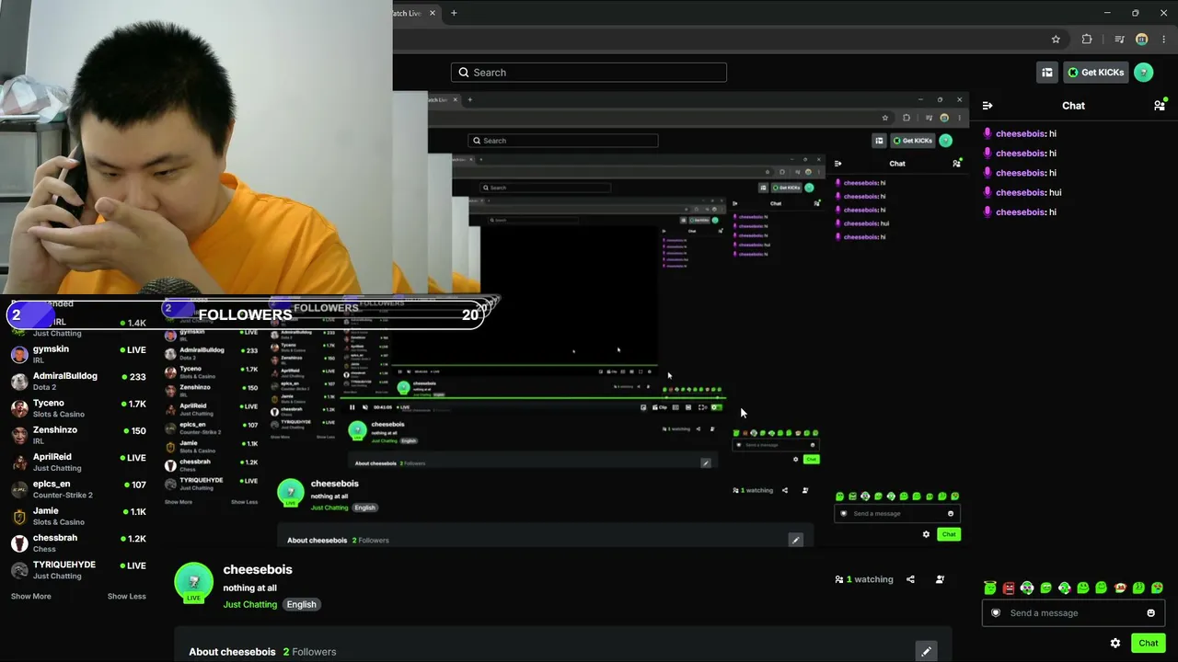The height and width of the screenshot is (662, 1178).
Task: Pick the red angry emote
Action: [1009, 588]
